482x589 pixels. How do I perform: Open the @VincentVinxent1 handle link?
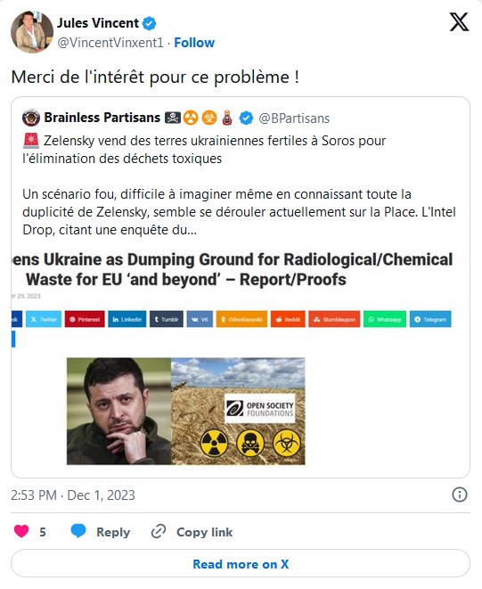click(x=110, y=43)
